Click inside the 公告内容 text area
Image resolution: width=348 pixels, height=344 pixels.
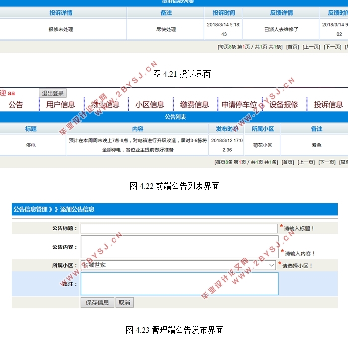(180, 247)
